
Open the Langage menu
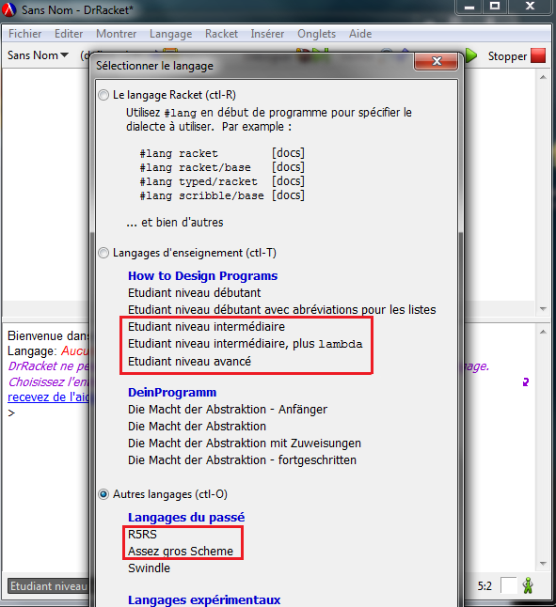click(x=170, y=34)
